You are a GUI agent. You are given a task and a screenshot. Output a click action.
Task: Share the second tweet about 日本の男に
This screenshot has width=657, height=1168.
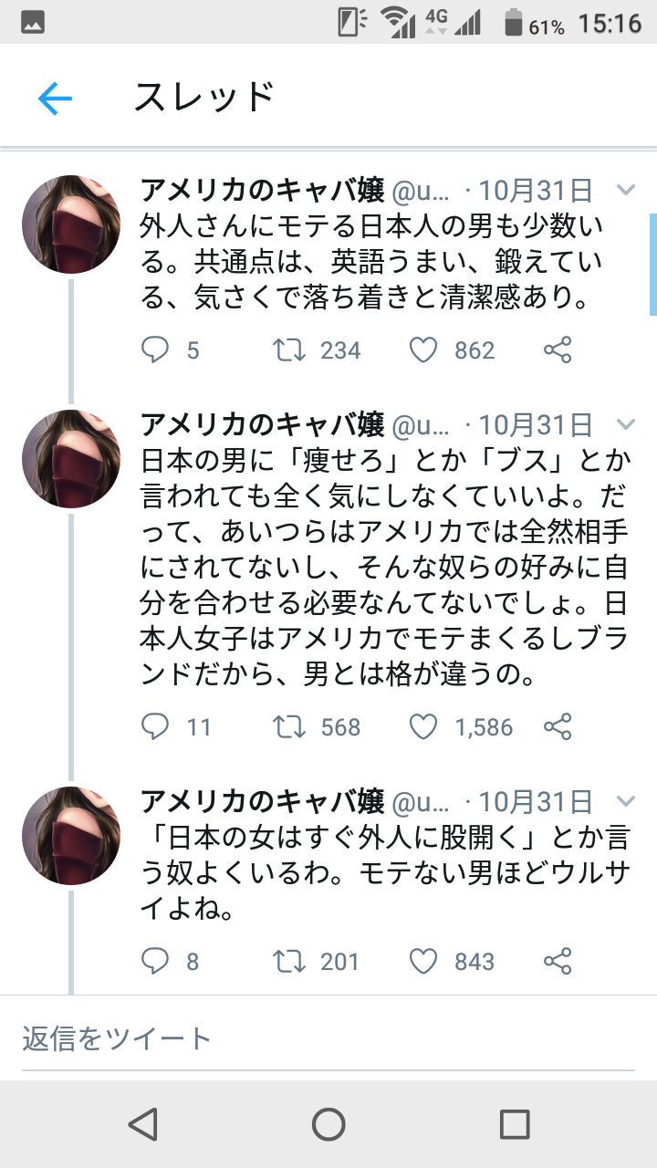(558, 727)
